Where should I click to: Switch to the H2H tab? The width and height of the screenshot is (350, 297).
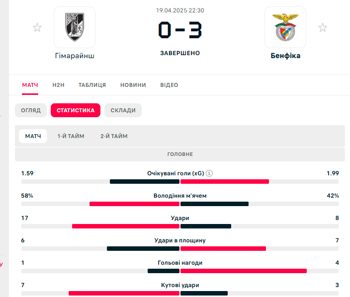pos(59,85)
